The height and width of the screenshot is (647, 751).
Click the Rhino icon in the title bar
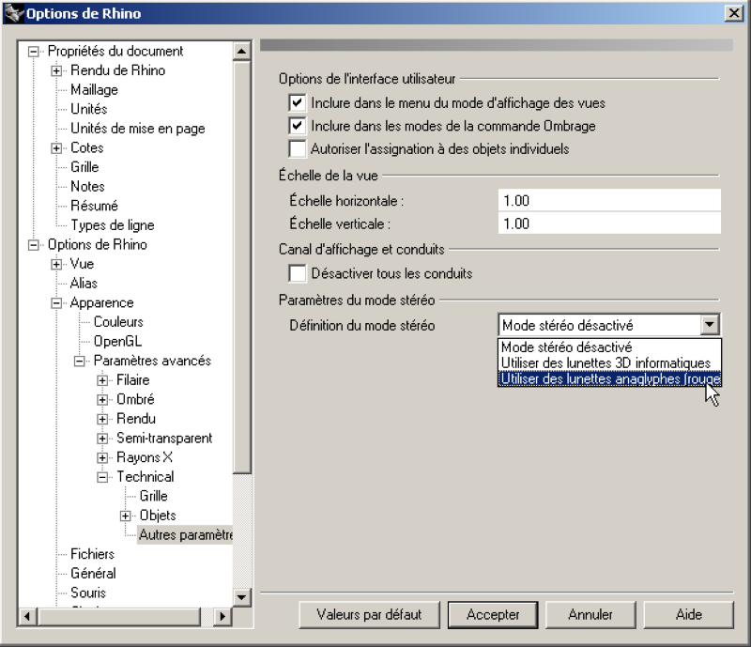tap(13, 13)
